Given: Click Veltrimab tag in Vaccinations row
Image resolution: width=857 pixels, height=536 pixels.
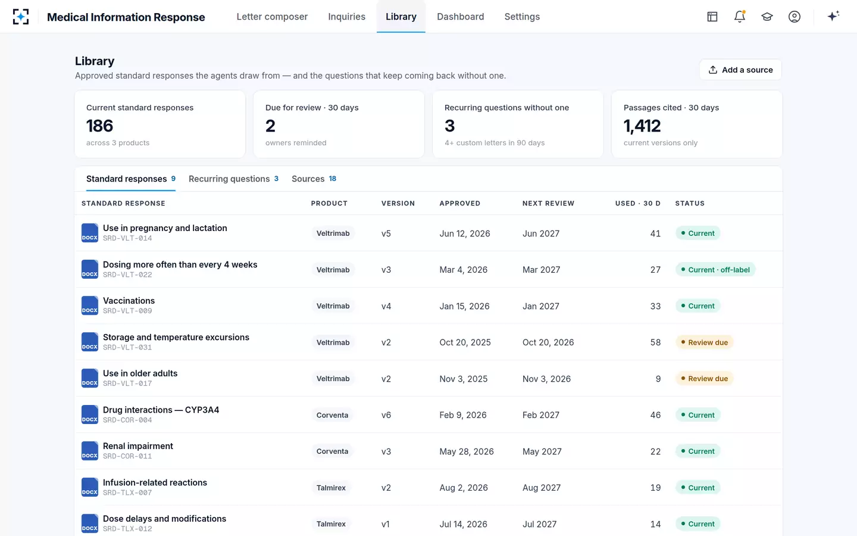Looking at the screenshot, I should (x=333, y=306).
